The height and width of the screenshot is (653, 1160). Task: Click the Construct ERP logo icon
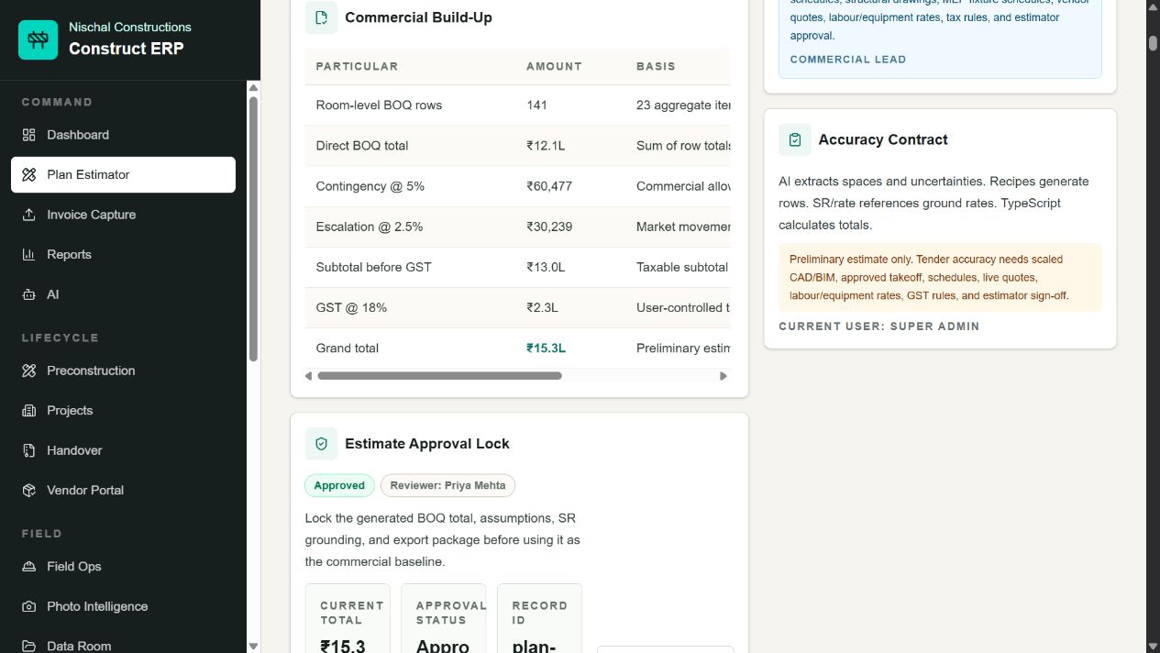click(x=38, y=39)
